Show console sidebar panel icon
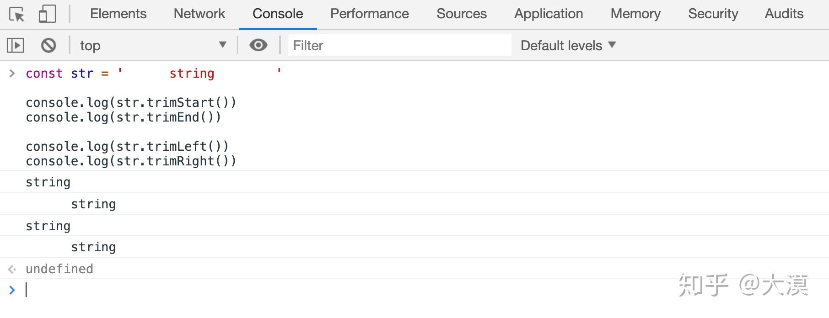The image size is (829, 318). click(16, 45)
